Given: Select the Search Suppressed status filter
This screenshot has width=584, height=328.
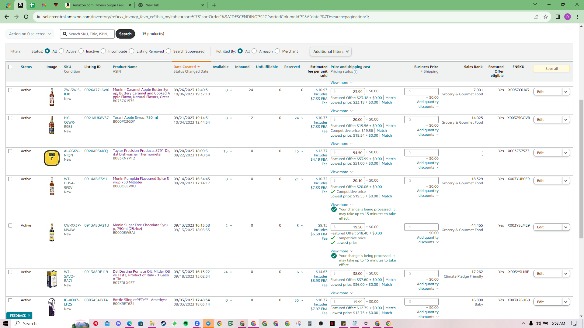Looking at the screenshot, I should pos(169,51).
